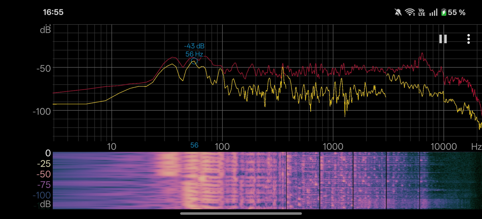The height and width of the screenshot is (219, 482).
Task: Tap the muted notification bell icon
Action: point(398,12)
